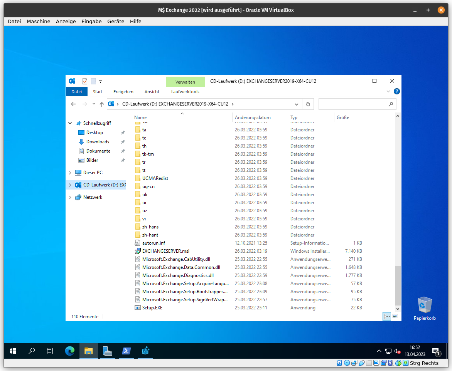452x371 pixels.
Task: Open the Papierkorb recycle bin
Action: pyautogui.click(x=425, y=309)
